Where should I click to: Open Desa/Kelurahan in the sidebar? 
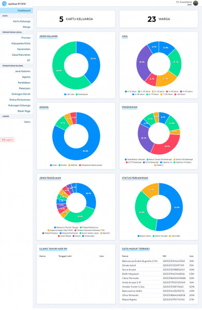click(x=21, y=55)
